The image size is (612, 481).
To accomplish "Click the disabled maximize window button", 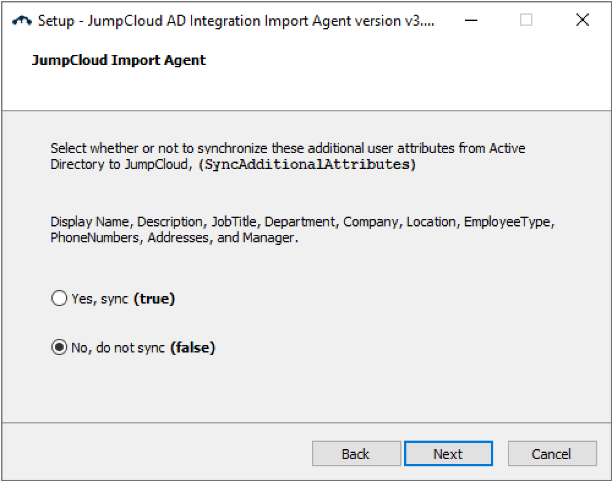I will 526,20.
